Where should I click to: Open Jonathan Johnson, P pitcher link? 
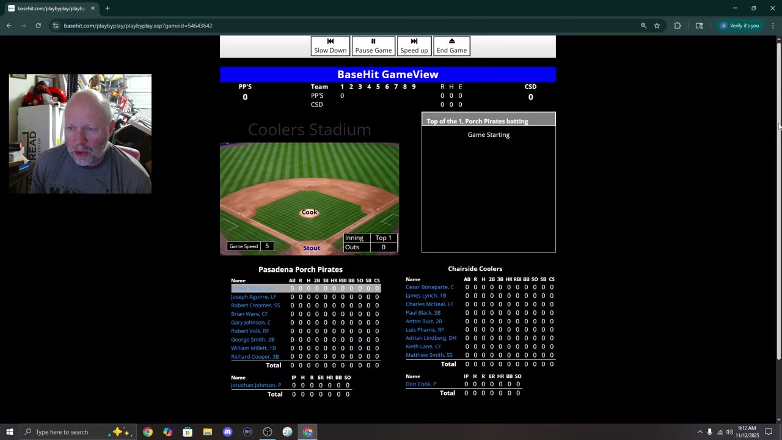pos(256,386)
